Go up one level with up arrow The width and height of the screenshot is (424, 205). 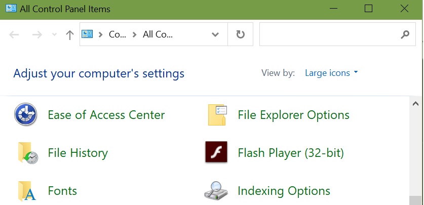(x=70, y=34)
